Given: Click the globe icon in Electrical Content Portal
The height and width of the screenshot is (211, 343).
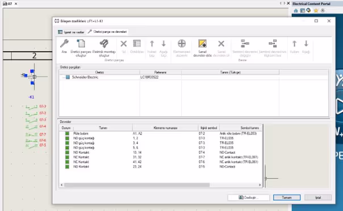Looking at the screenshot, I should pos(309,10).
